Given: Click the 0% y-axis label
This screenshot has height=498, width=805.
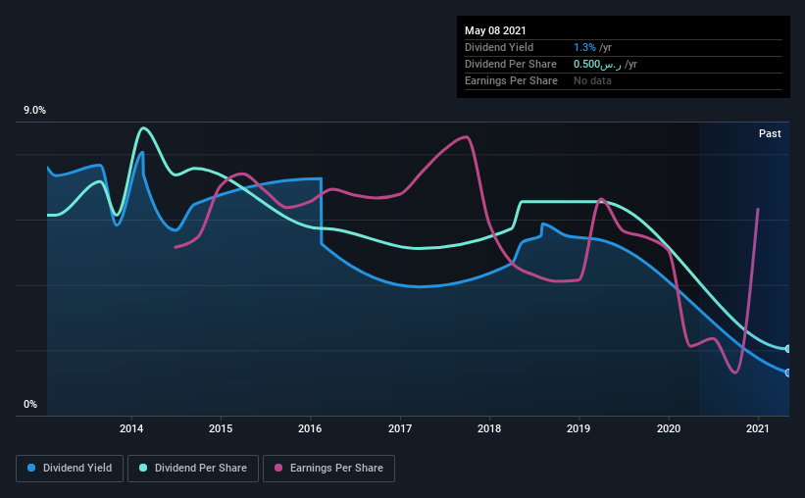Looking at the screenshot, I should [x=30, y=405].
